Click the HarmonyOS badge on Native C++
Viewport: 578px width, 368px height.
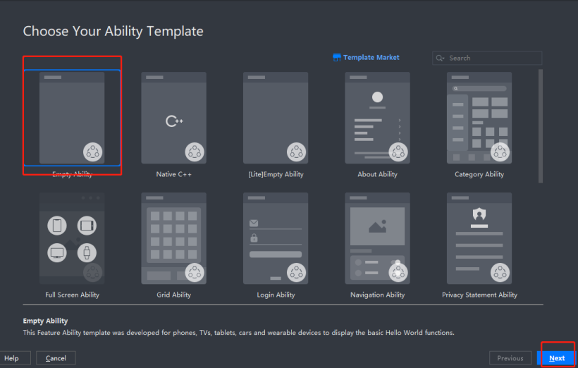point(195,152)
